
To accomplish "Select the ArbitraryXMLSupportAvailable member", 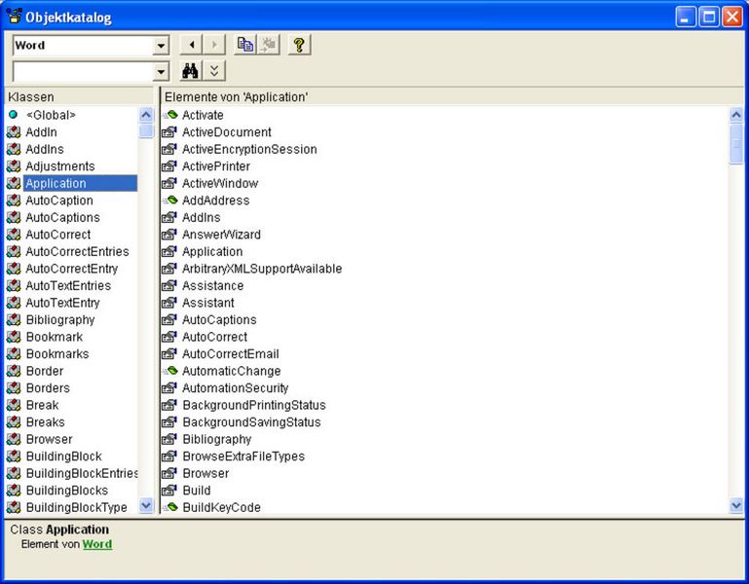I will click(262, 269).
